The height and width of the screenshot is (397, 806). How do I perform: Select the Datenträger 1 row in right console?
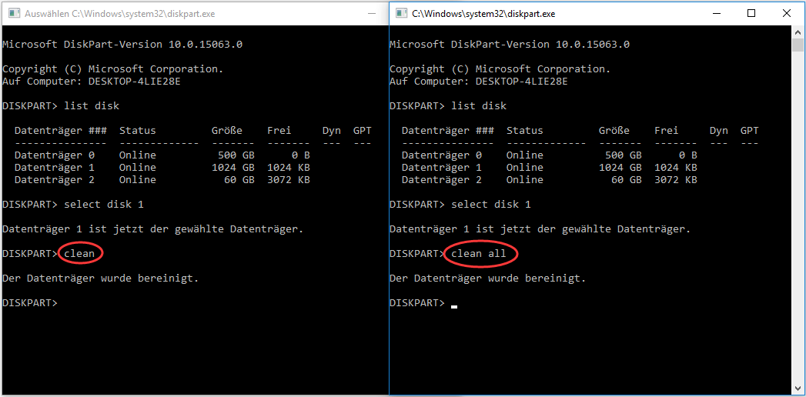(549, 167)
